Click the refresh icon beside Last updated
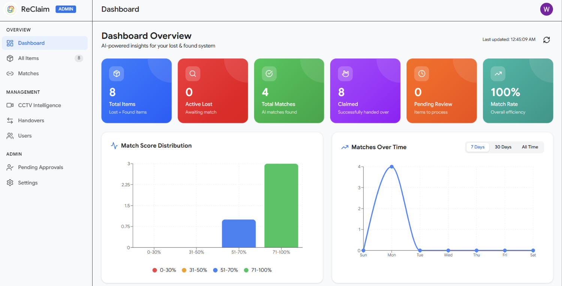 [x=547, y=40]
